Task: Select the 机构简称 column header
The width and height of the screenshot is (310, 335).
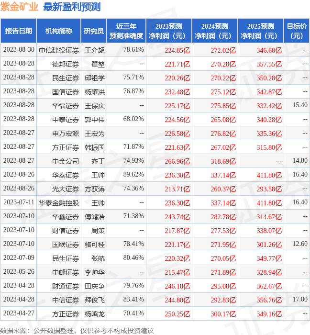Action: click(x=59, y=31)
